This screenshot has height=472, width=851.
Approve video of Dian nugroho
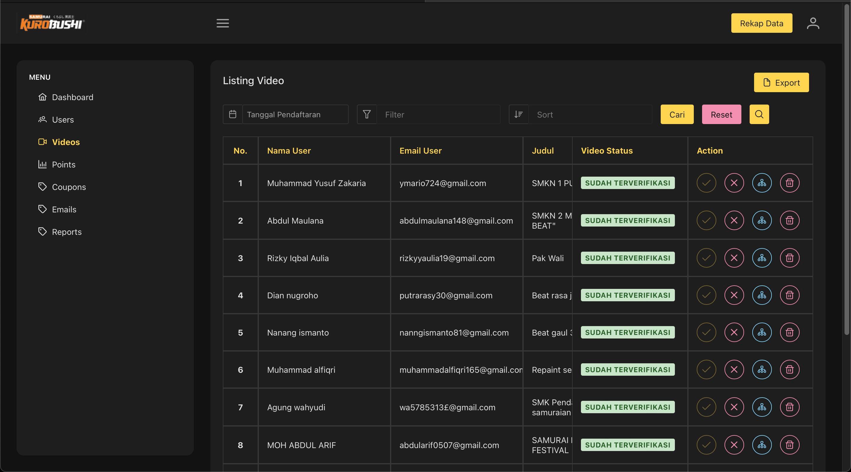[706, 295]
